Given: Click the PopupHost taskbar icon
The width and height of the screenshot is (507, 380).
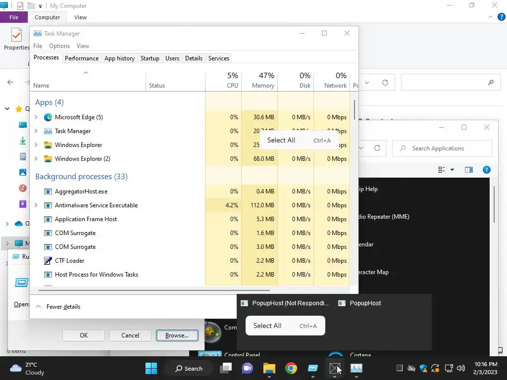Looking at the screenshot, I should [x=335, y=368].
